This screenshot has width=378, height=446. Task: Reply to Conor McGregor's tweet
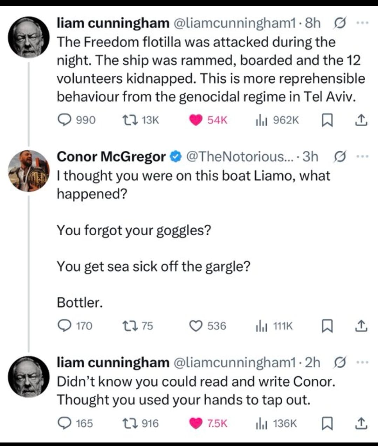pyautogui.click(x=64, y=326)
